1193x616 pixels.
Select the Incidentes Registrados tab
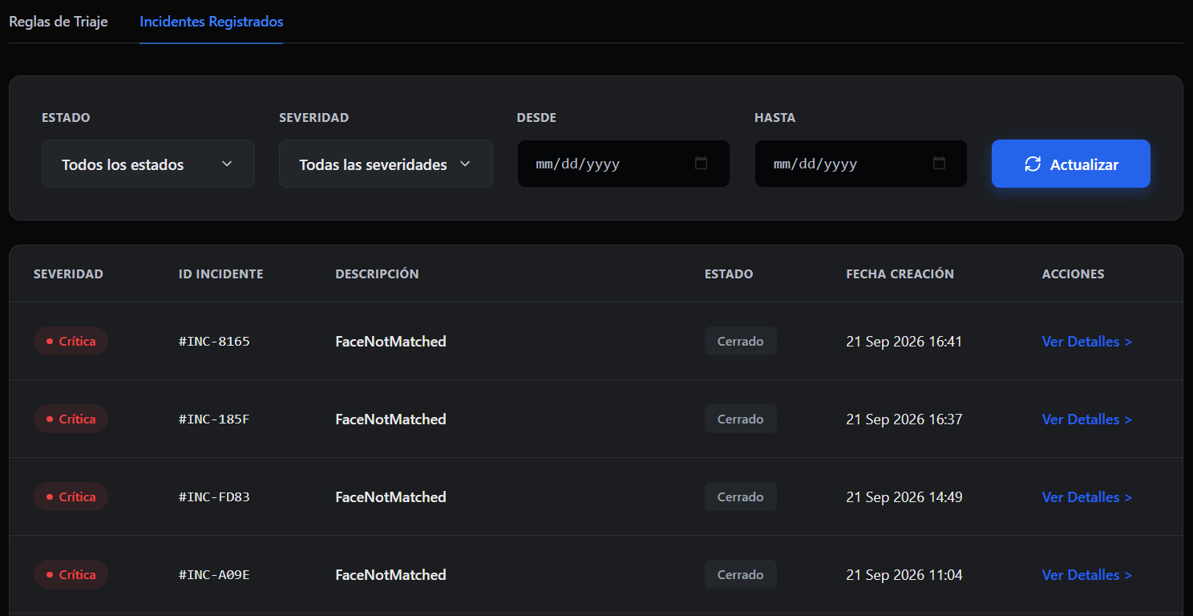[x=211, y=22]
